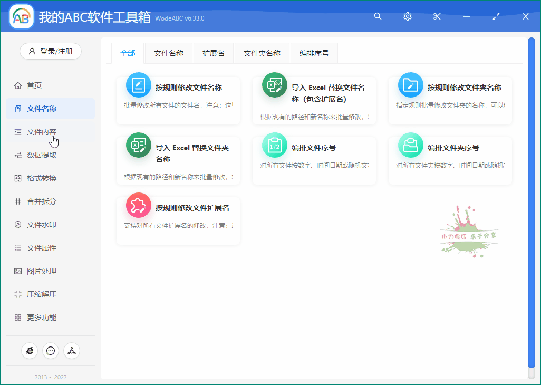Open the 编排序号 tab
The width and height of the screenshot is (541, 385).
(x=314, y=53)
